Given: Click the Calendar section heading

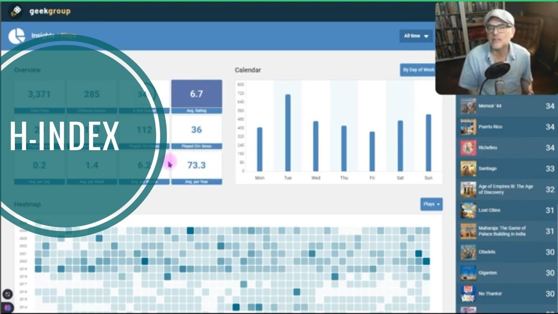Looking at the screenshot, I should 248,70.
